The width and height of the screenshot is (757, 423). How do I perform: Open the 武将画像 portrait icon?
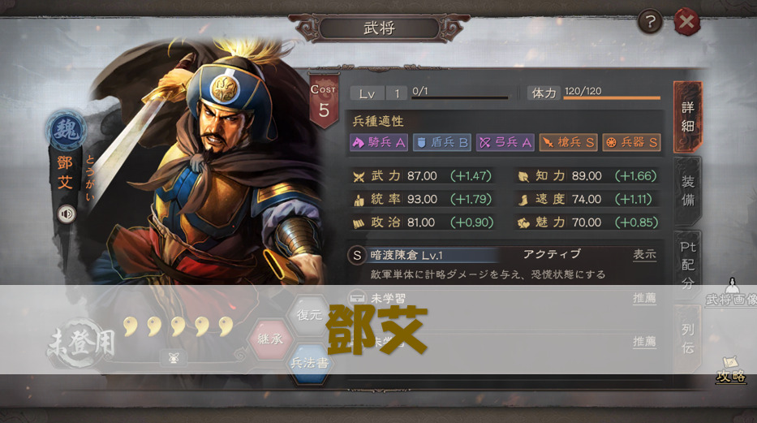(732, 292)
